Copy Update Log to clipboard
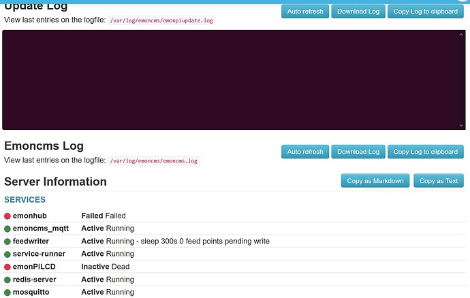The width and height of the screenshot is (470, 298). point(425,12)
